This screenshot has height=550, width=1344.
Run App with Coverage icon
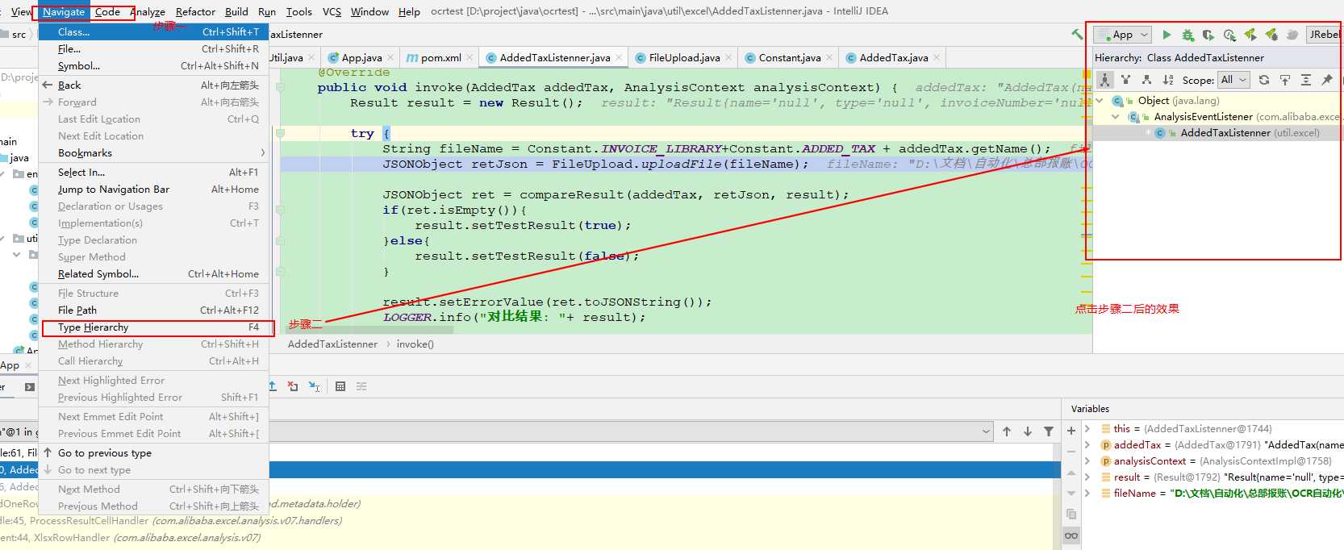[x=1208, y=35]
